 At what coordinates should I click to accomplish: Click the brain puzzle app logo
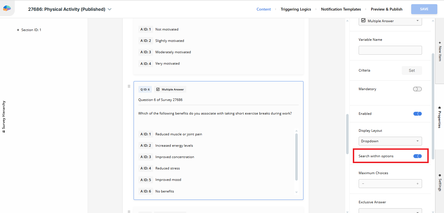(x=7, y=8)
